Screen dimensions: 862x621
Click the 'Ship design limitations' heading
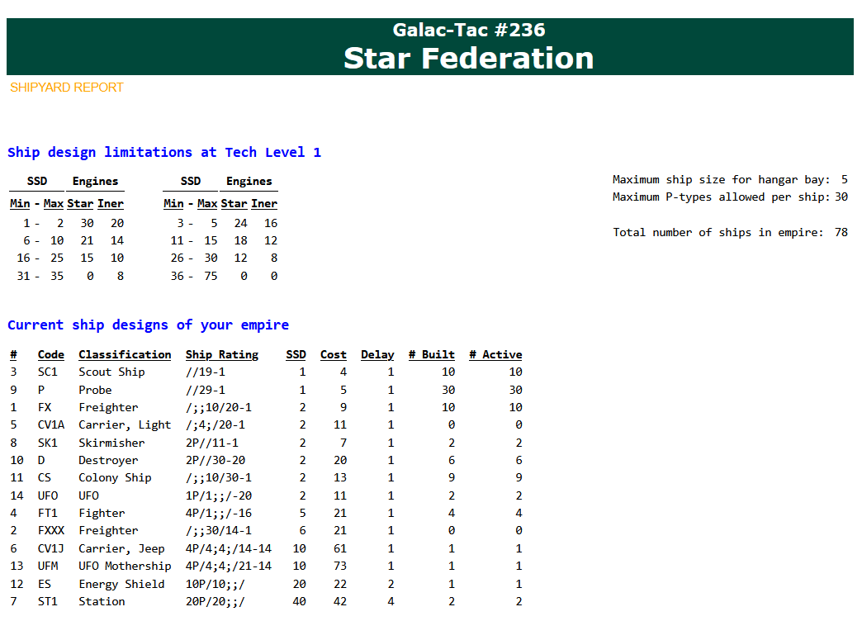[163, 152]
